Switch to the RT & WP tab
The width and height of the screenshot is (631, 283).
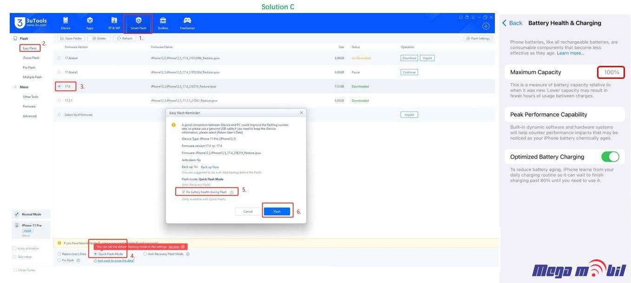click(114, 23)
